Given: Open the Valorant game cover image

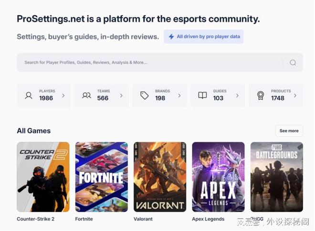Looking at the screenshot, I should point(160,177).
